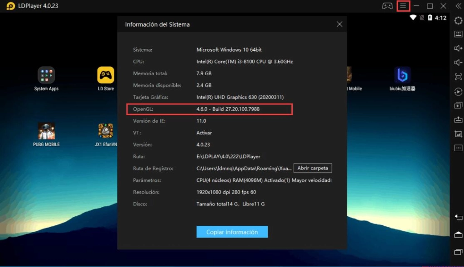Click the Copiar información button

click(x=232, y=232)
